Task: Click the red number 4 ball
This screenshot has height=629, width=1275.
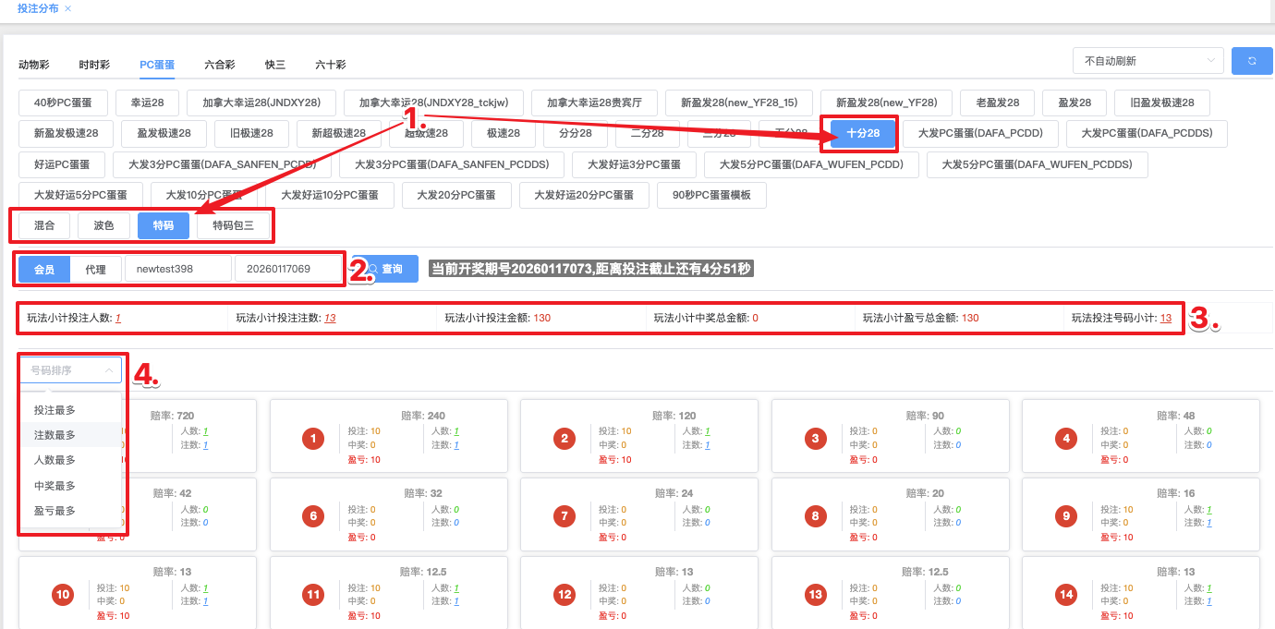Action: click(x=1066, y=439)
